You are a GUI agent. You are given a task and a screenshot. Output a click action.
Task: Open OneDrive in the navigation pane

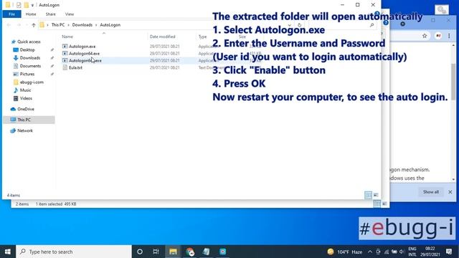26,109
